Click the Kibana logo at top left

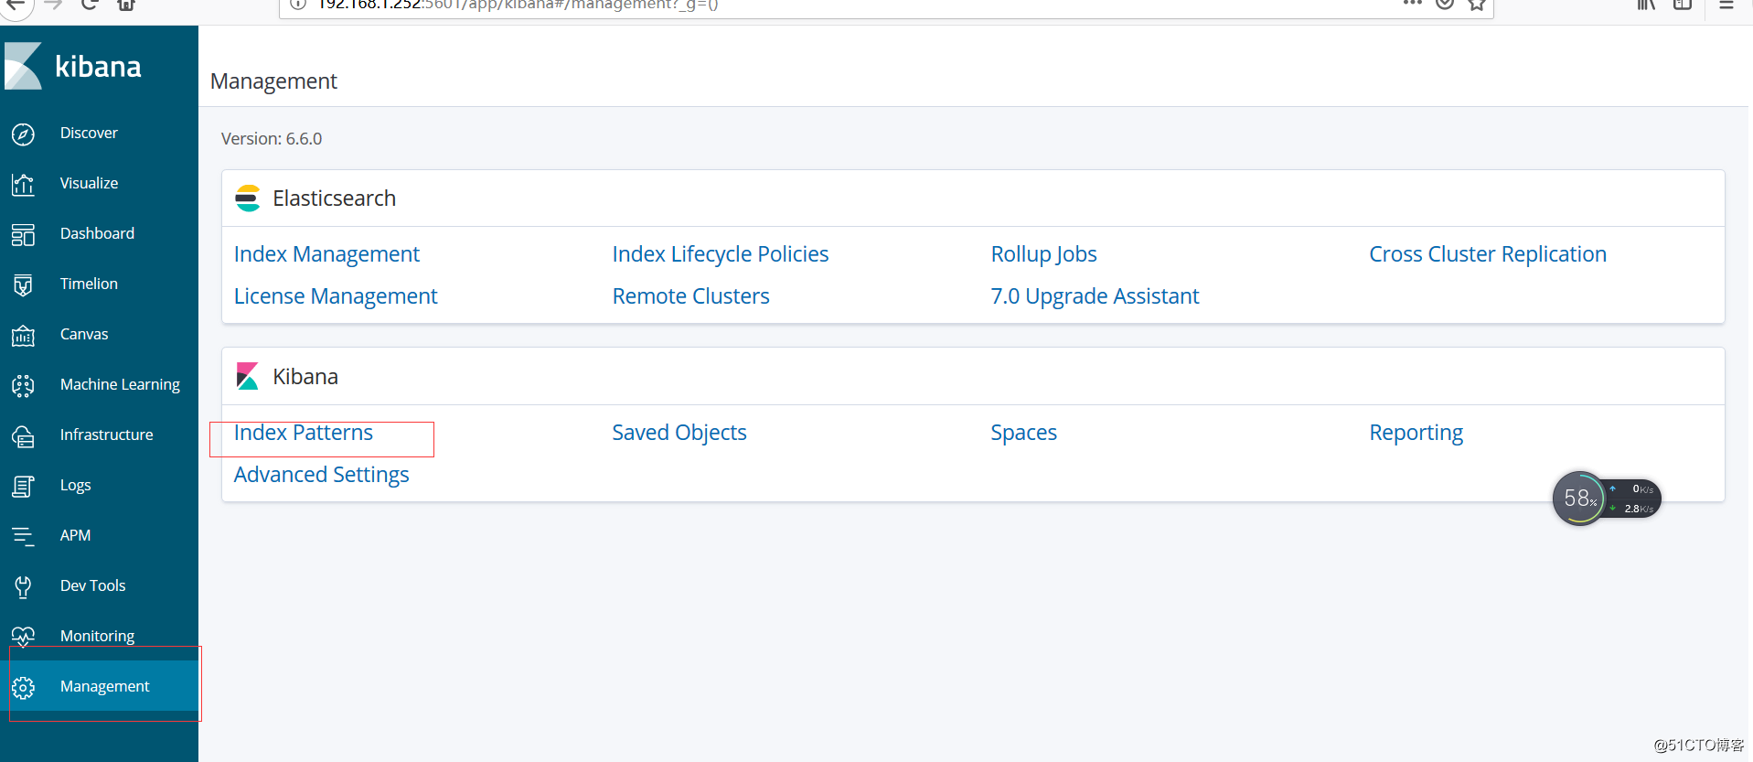[73, 66]
